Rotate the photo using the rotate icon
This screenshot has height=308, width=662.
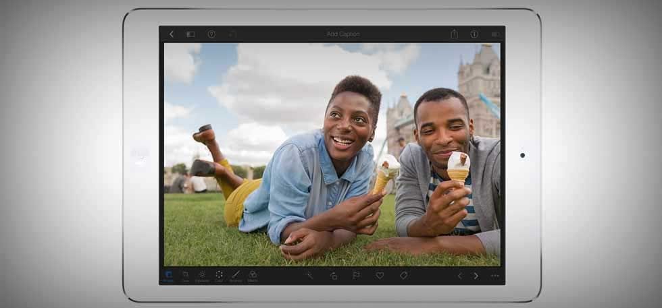(334, 276)
